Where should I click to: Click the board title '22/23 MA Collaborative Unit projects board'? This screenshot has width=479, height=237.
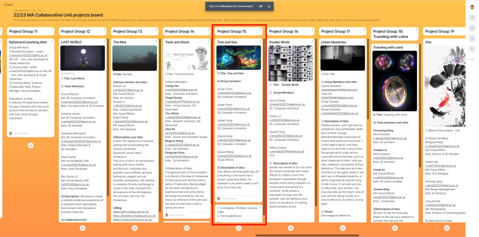coord(58,15)
